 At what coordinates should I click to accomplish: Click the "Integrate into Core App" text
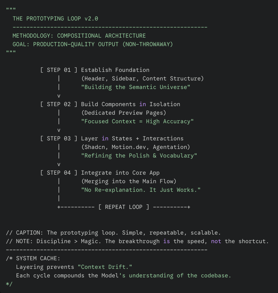click(120, 173)
